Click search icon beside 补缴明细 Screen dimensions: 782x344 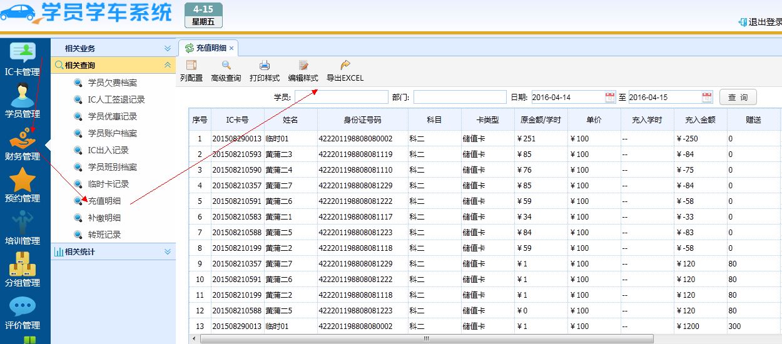(x=78, y=218)
